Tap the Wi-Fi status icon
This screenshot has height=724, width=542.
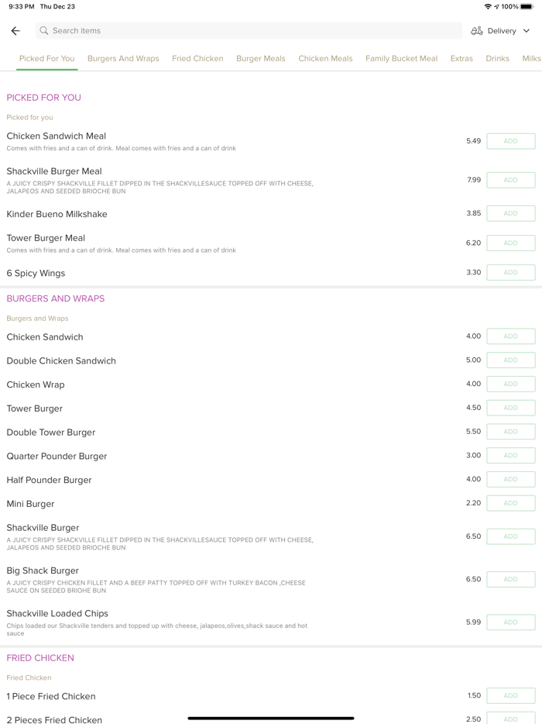point(488,6)
